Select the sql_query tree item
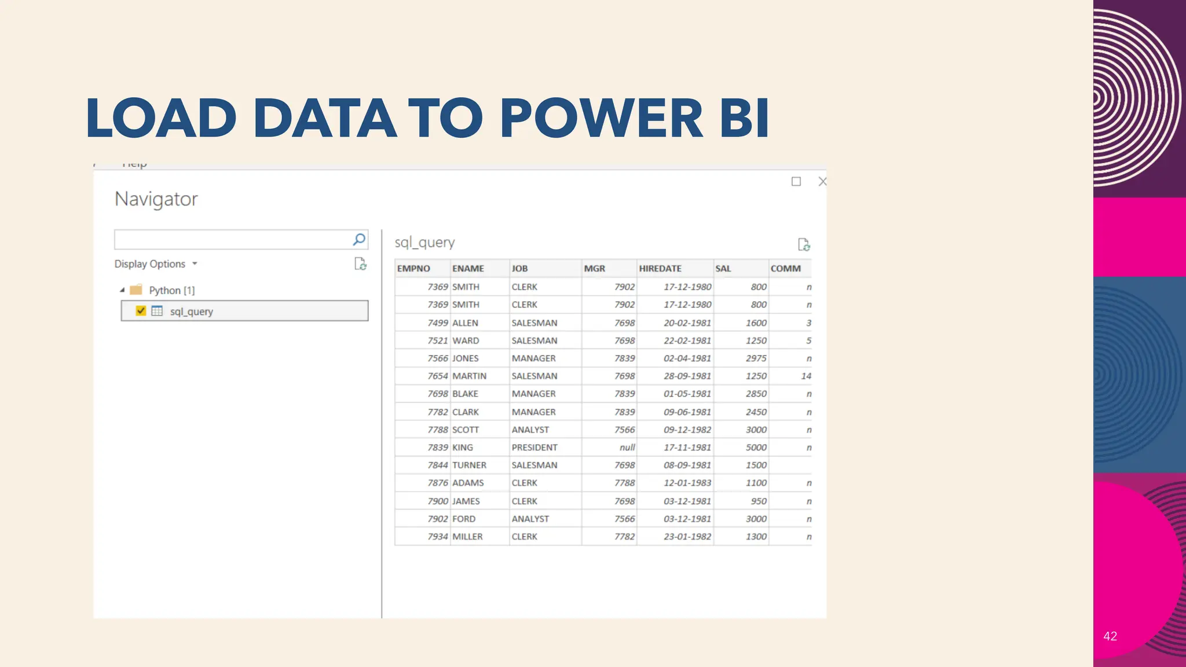The width and height of the screenshot is (1186, 667). pos(244,311)
